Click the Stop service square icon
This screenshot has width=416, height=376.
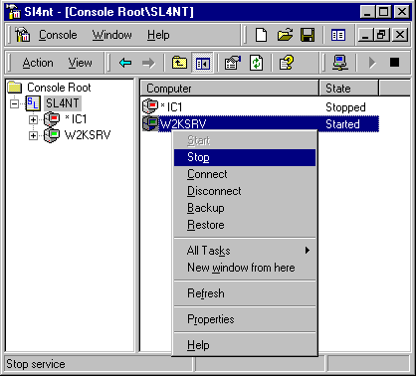click(394, 62)
